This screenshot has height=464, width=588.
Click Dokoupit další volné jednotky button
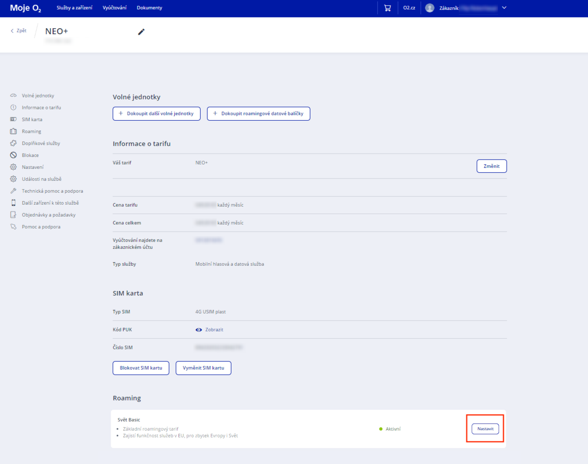tap(156, 114)
